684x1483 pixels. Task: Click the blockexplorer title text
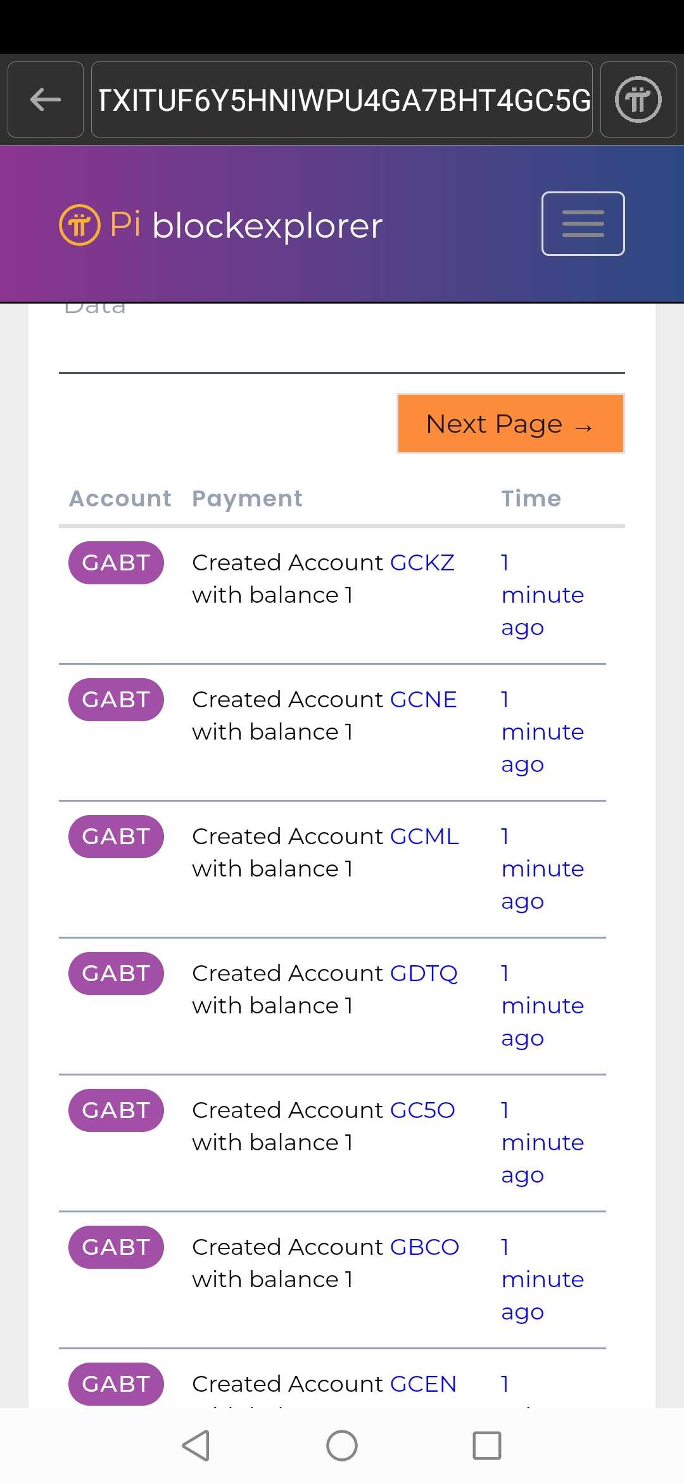click(267, 226)
